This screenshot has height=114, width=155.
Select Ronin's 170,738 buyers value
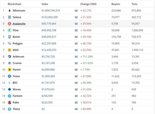[x=116, y=37]
